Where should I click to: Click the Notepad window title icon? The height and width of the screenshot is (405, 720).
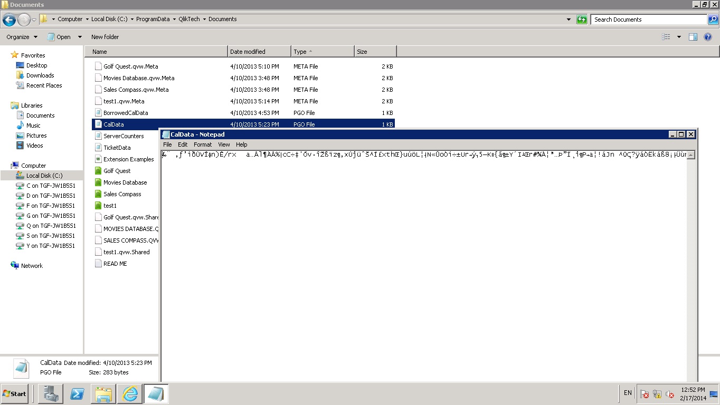166,134
